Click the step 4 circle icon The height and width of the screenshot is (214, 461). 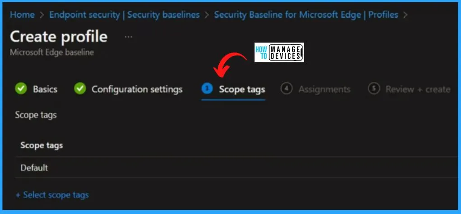[287, 88]
